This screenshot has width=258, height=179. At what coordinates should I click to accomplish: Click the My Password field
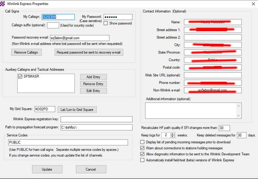pos(118,17)
